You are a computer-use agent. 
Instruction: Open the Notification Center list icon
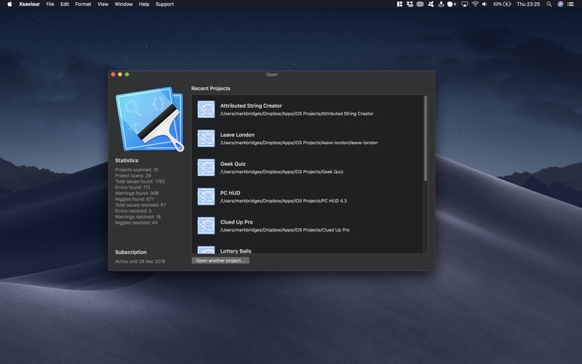(571, 4)
